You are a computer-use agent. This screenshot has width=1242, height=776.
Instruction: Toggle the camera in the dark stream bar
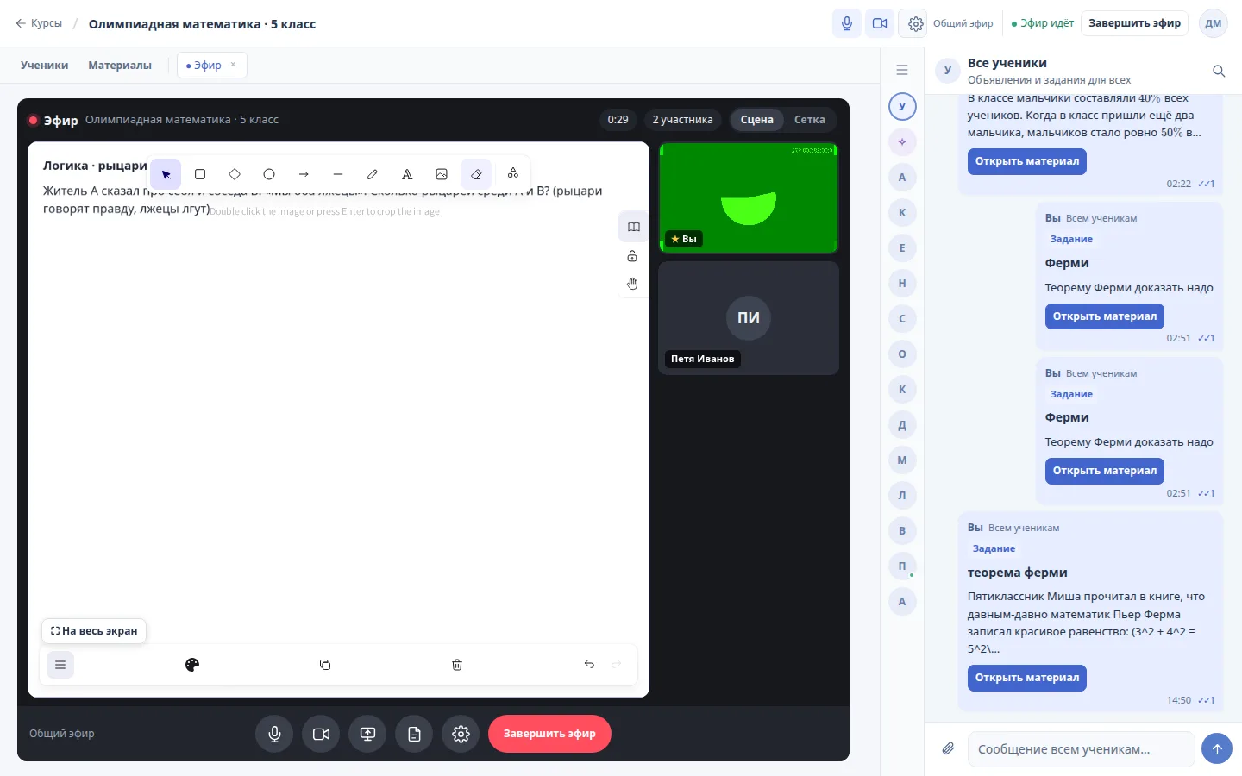(x=321, y=734)
